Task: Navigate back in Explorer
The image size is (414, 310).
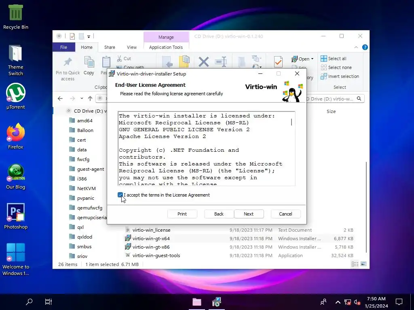Action: pyautogui.click(x=60, y=98)
